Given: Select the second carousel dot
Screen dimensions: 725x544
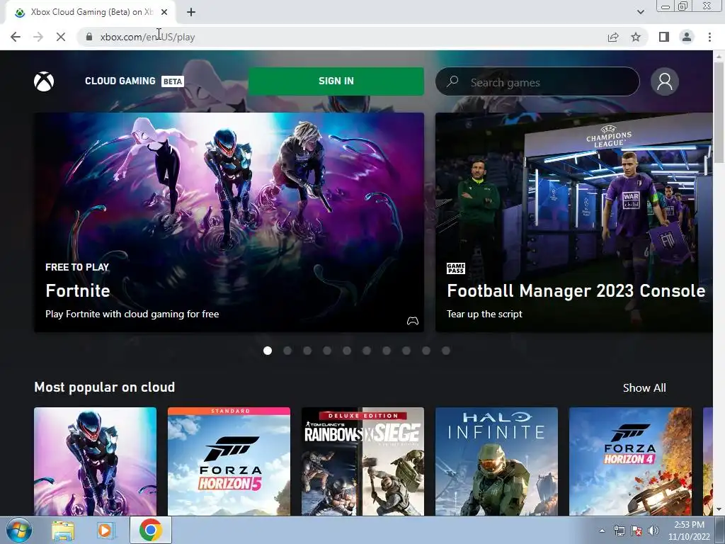Looking at the screenshot, I should [x=287, y=351].
